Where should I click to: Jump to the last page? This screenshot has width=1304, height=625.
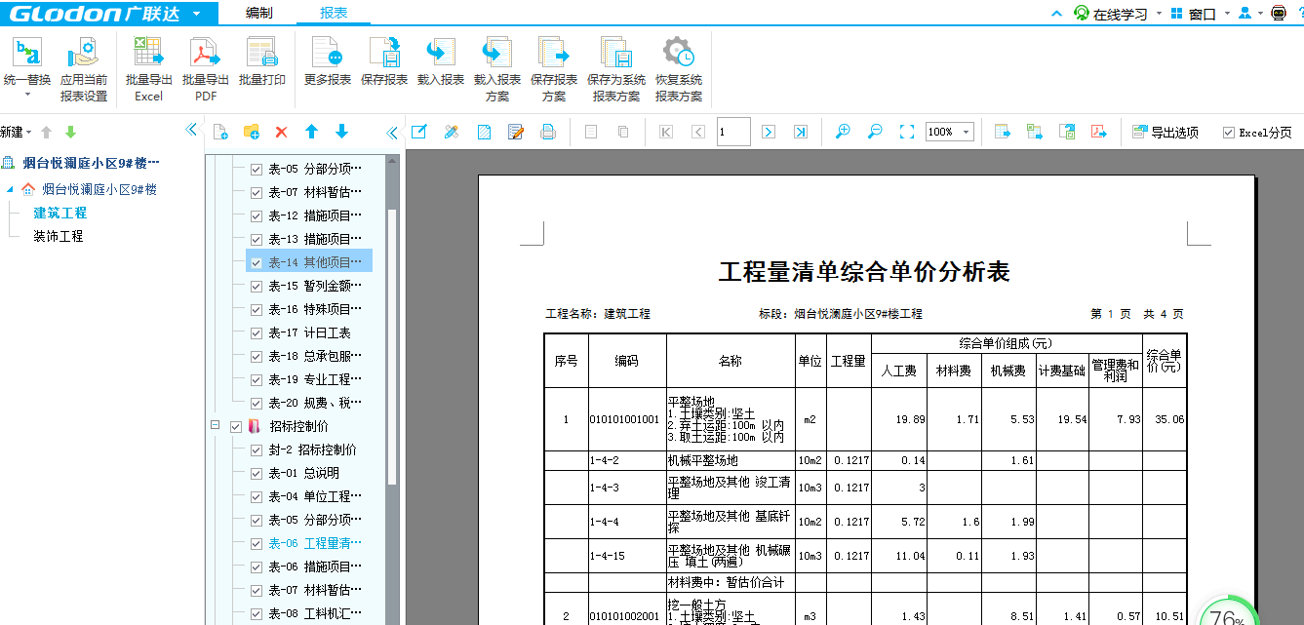tap(801, 132)
